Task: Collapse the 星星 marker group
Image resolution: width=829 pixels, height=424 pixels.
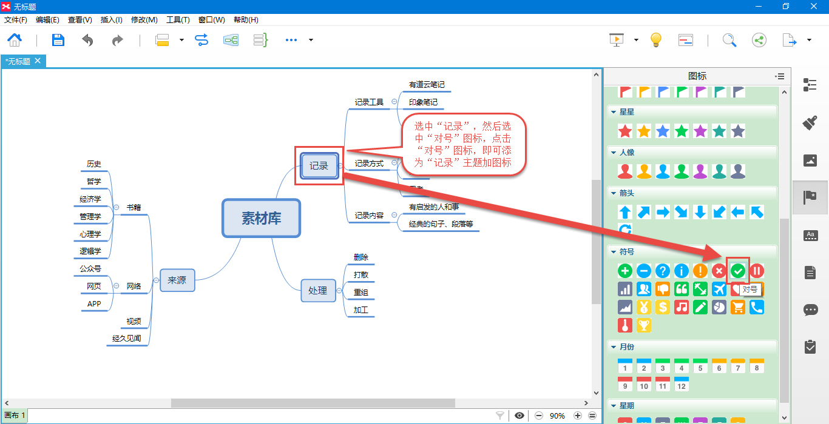Action: (x=611, y=112)
